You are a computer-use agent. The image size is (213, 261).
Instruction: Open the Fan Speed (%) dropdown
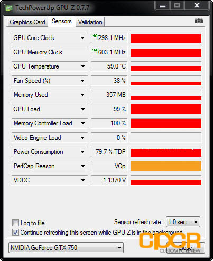82,81
